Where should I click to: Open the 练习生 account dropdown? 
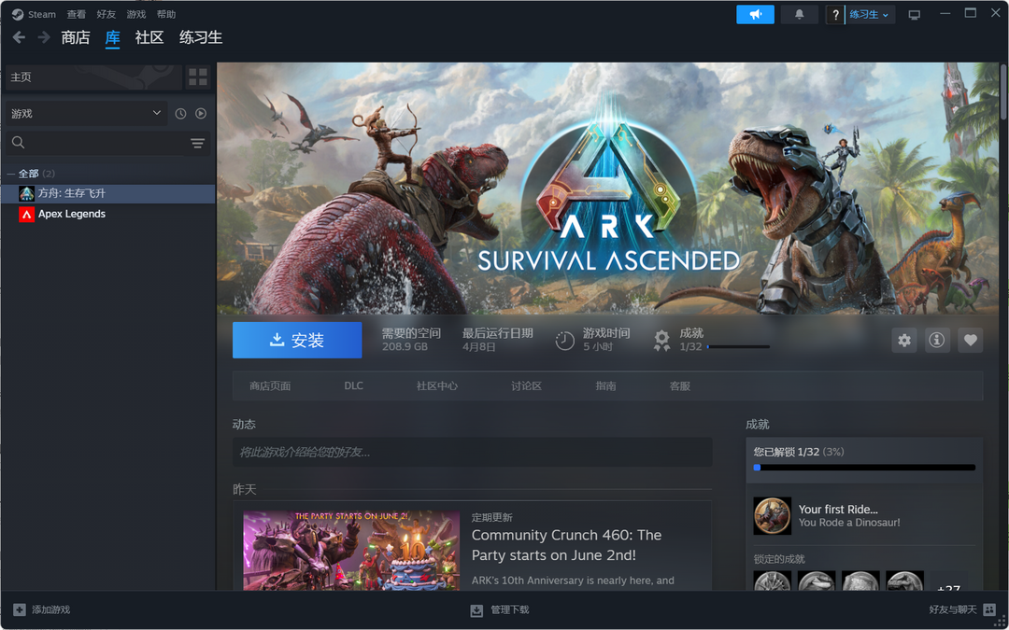pyautogui.click(x=870, y=14)
